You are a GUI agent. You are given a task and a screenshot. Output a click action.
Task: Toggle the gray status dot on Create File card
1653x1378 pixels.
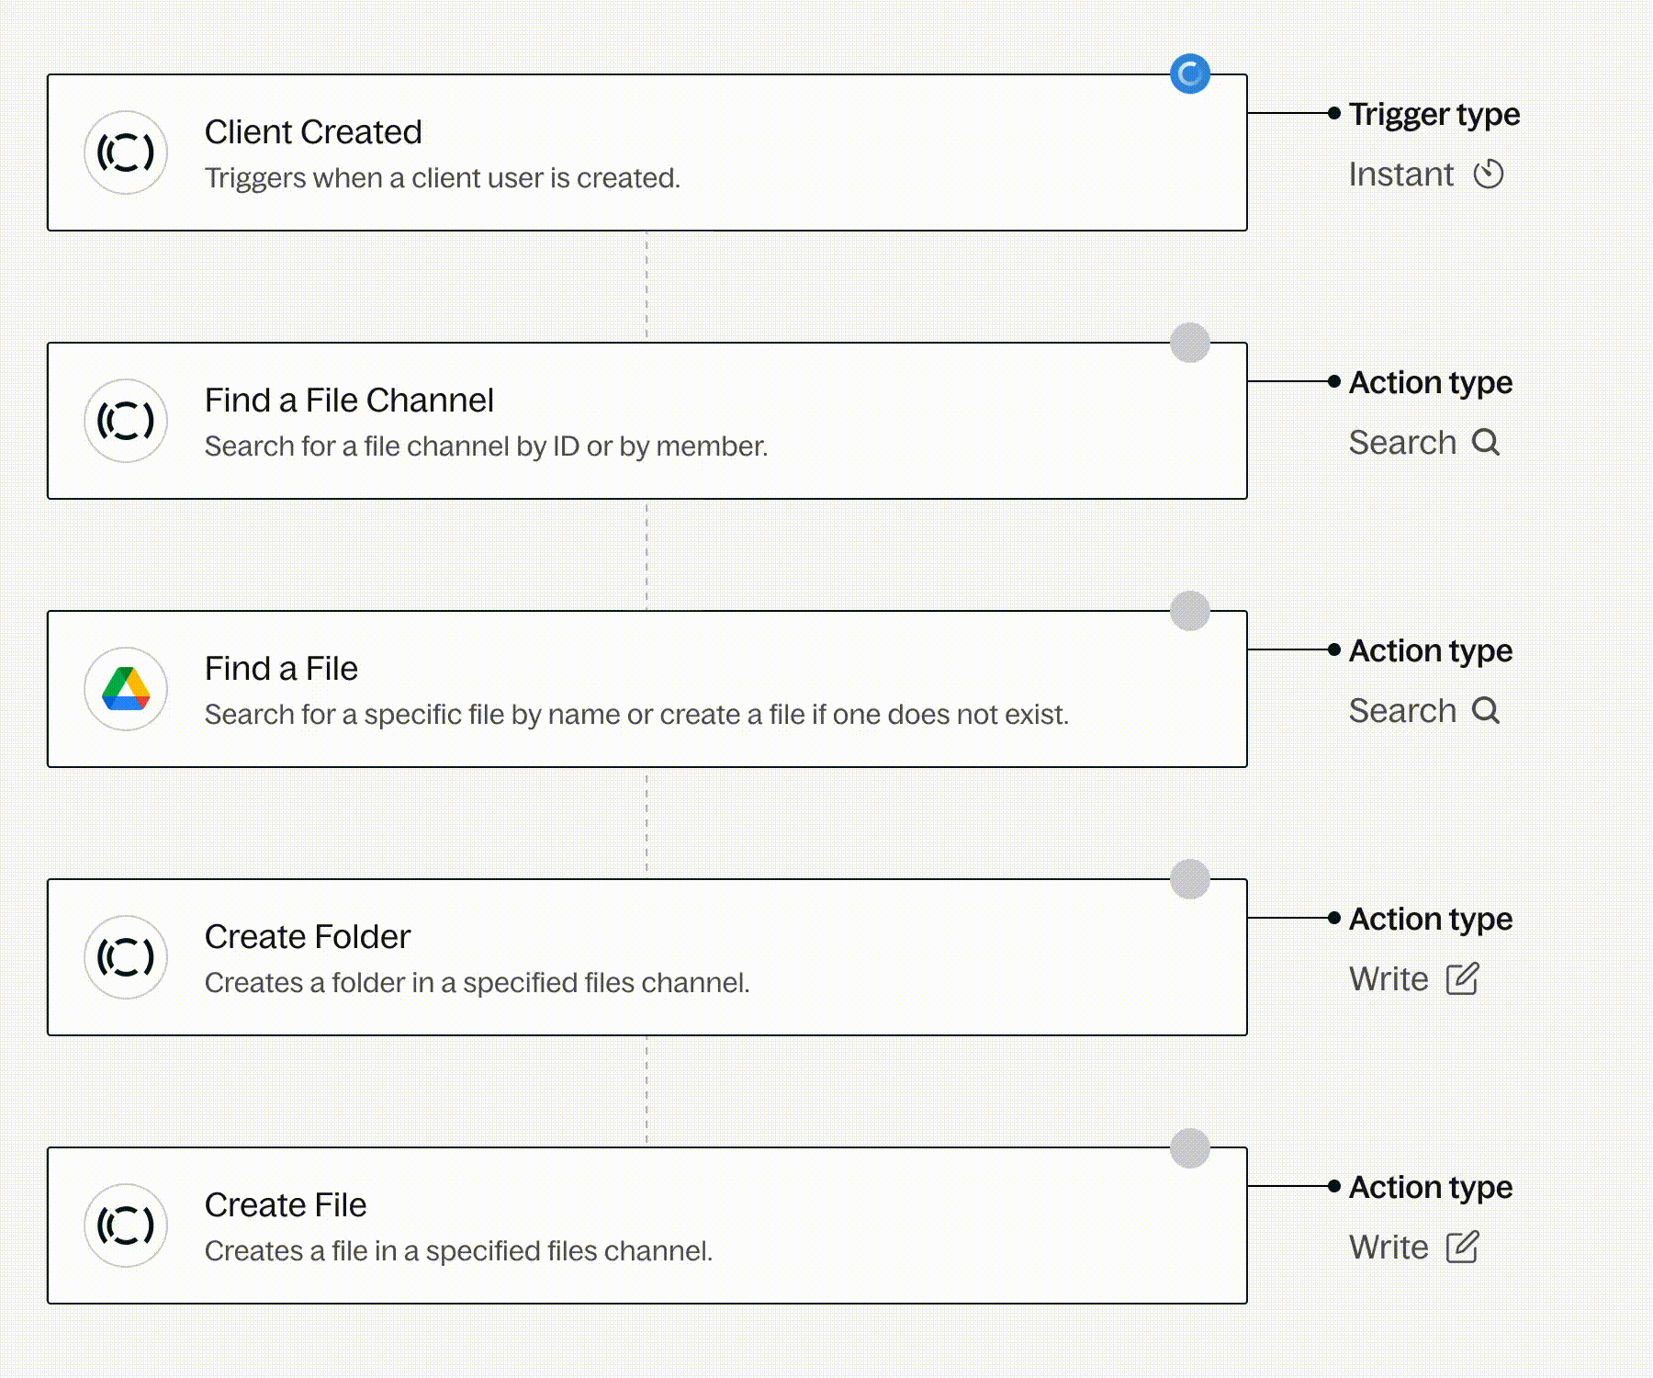pos(1189,1148)
